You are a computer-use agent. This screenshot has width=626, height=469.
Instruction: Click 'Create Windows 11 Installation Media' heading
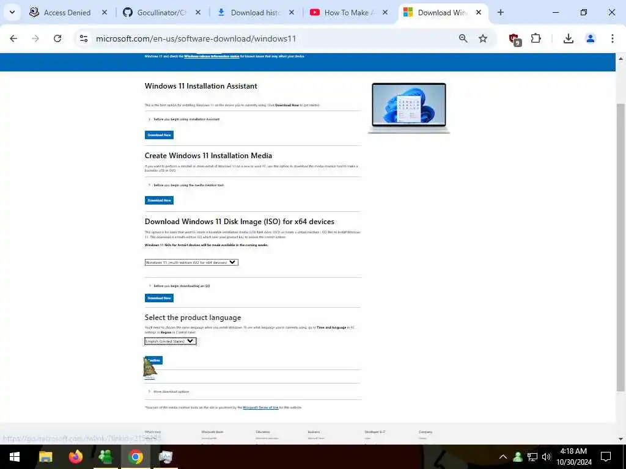(208, 156)
